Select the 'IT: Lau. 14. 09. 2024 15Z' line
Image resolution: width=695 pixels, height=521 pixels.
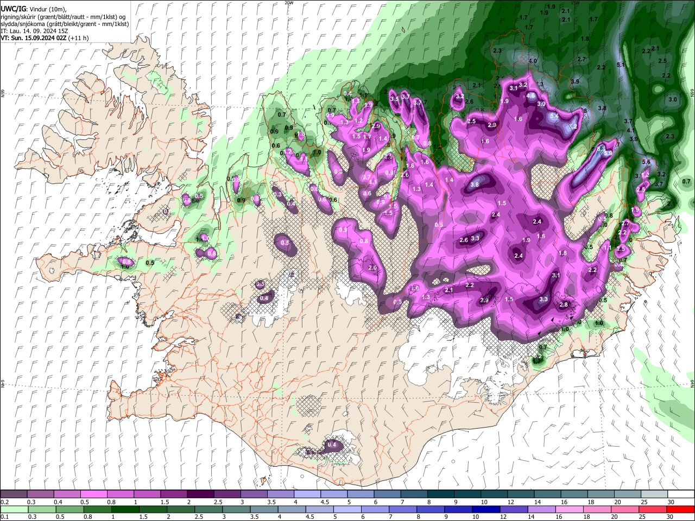33,31
